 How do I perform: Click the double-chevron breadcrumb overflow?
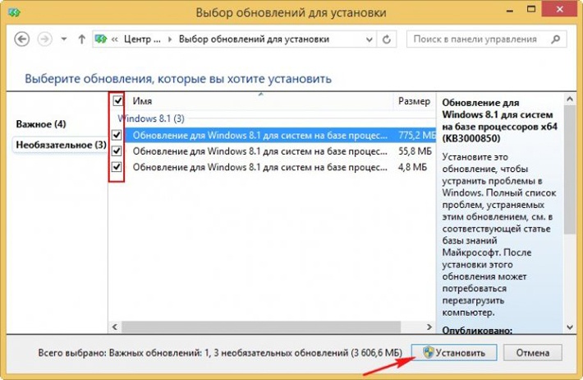click(x=114, y=39)
